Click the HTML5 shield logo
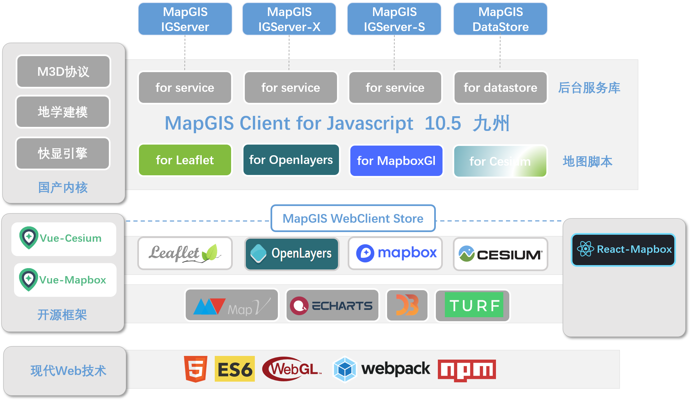This screenshot has height=400, width=690. click(x=196, y=369)
